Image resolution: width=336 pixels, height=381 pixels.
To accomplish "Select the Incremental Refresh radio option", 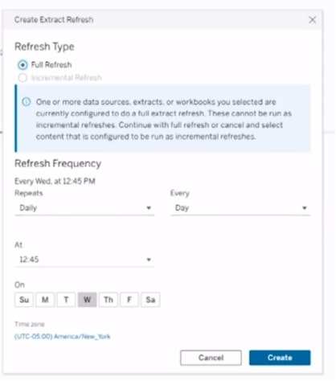I will [x=23, y=78].
